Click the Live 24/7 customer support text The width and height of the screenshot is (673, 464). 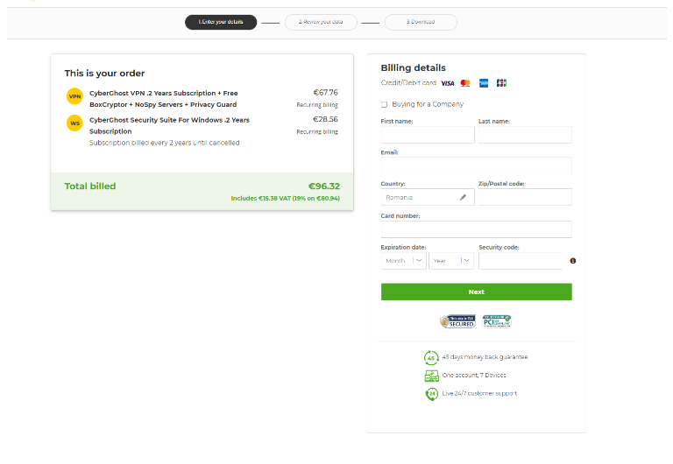click(479, 393)
